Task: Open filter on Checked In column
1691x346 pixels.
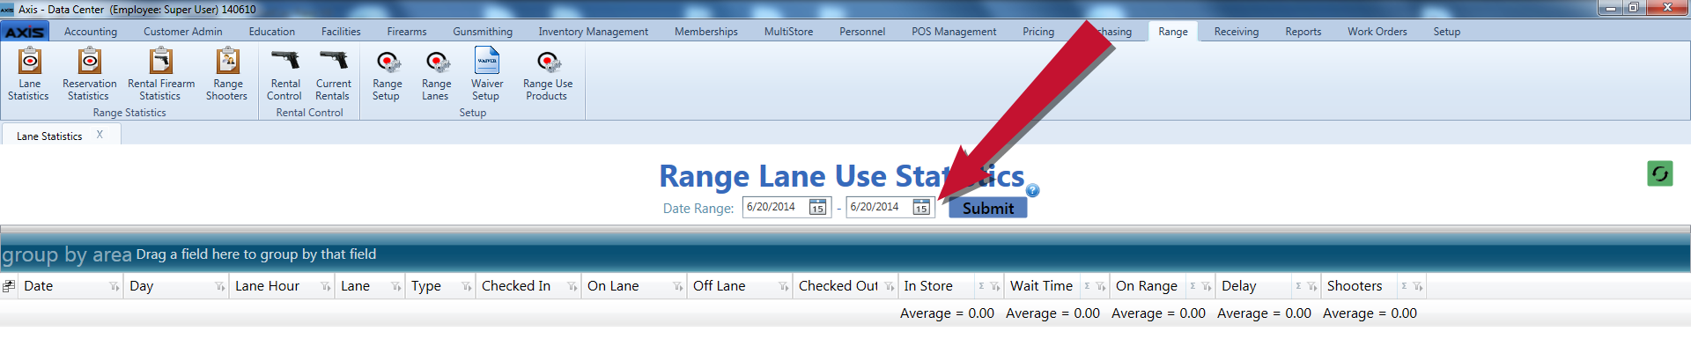Action: pyautogui.click(x=572, y=287)
